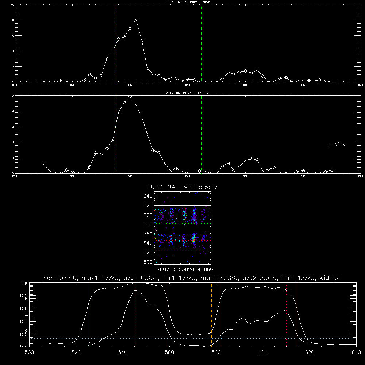The image size is (365, 365).
Task: Click image panel x-axis labels 760780800820840860
Action: 185,269
